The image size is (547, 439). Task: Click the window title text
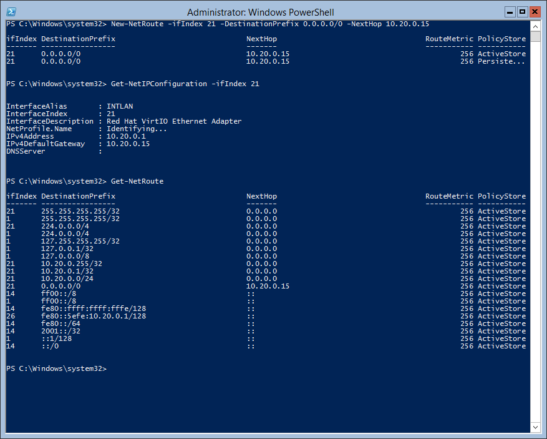260,12
